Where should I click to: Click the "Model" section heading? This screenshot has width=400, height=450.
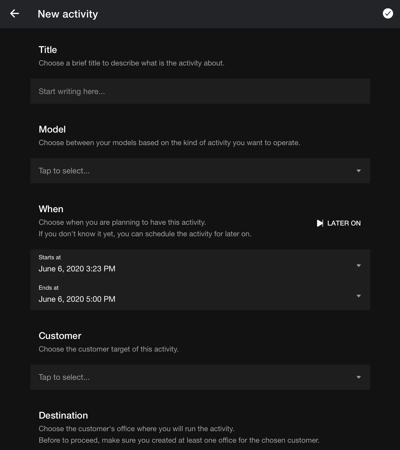point(52,129)
